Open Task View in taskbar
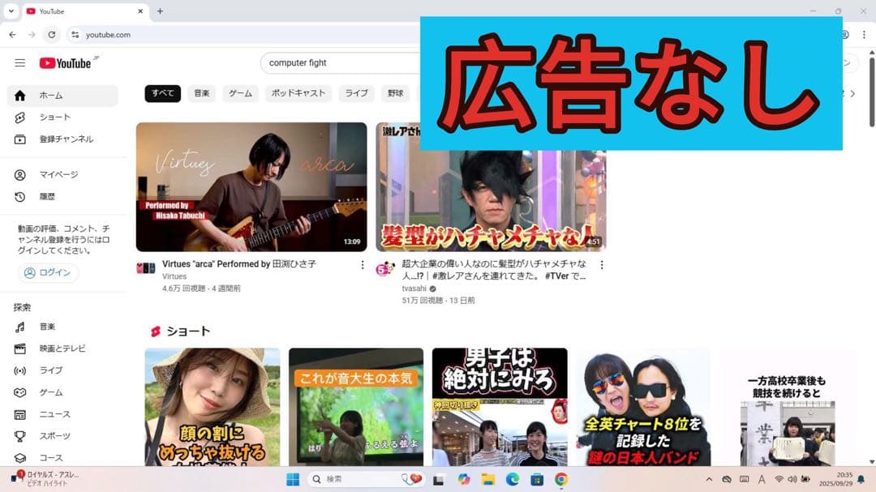Image resolution: width=876 pixels, height=492 pixels. 439,479
